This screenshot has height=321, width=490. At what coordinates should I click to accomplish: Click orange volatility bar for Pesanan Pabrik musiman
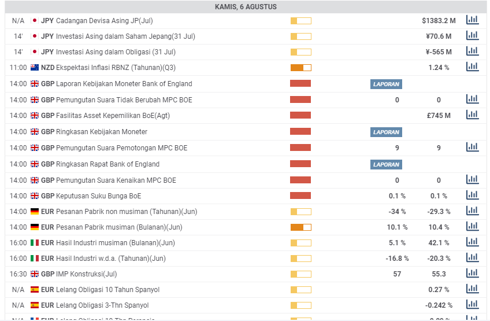300,227
